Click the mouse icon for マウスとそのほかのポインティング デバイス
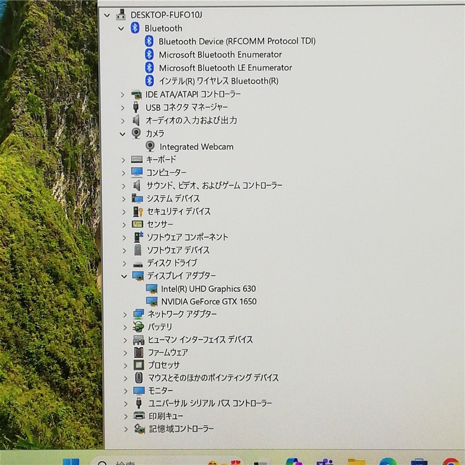Screen dimensions: 465x465 pyautogui.click(x=139, y=378)
